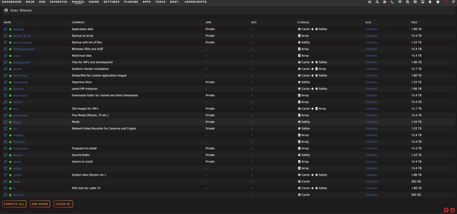
Task: Open the system share link
Action: (x=18, y=175)
